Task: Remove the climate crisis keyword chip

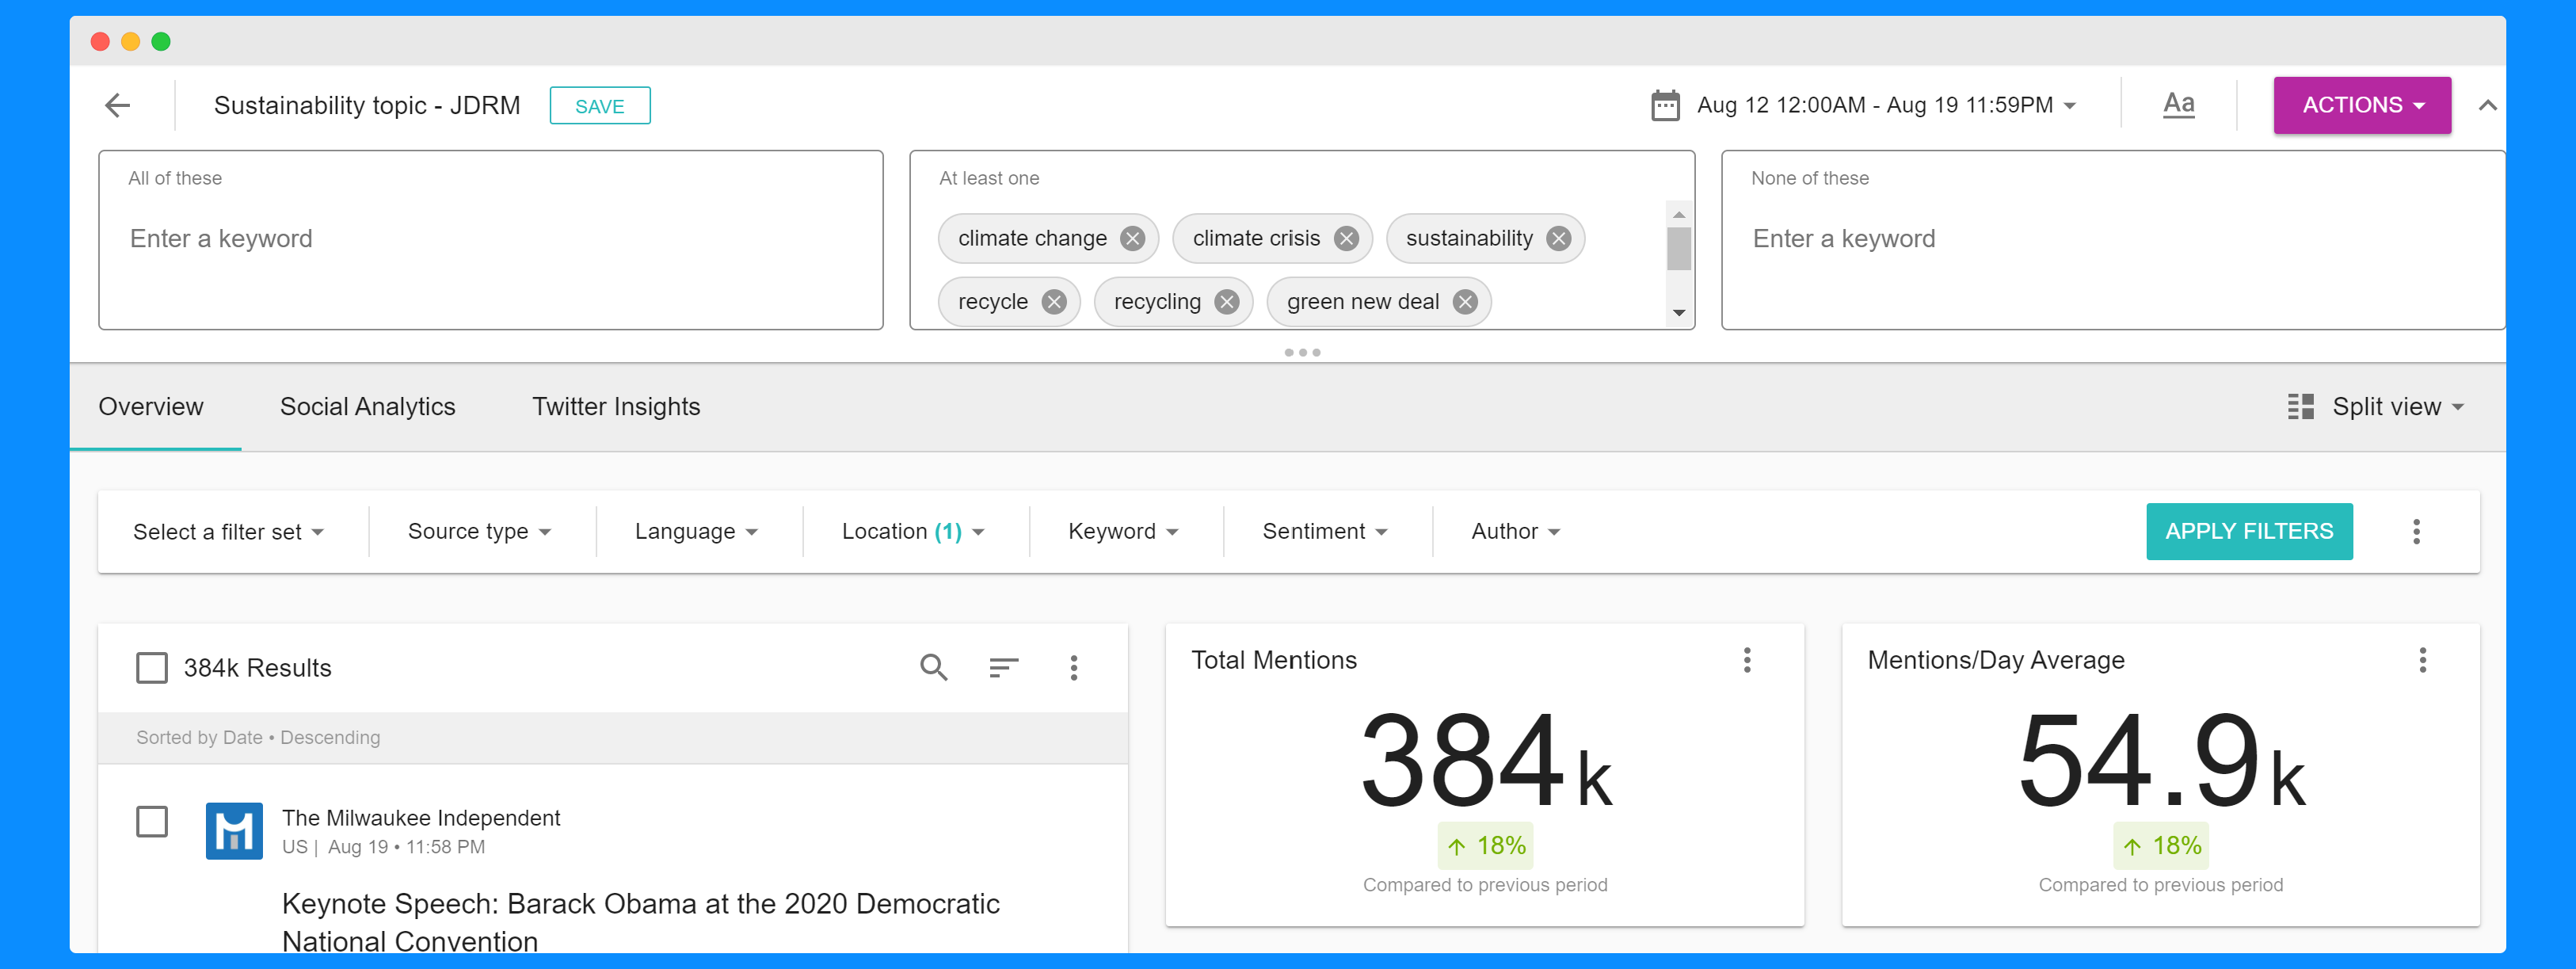Action: tap(1346, 238)
